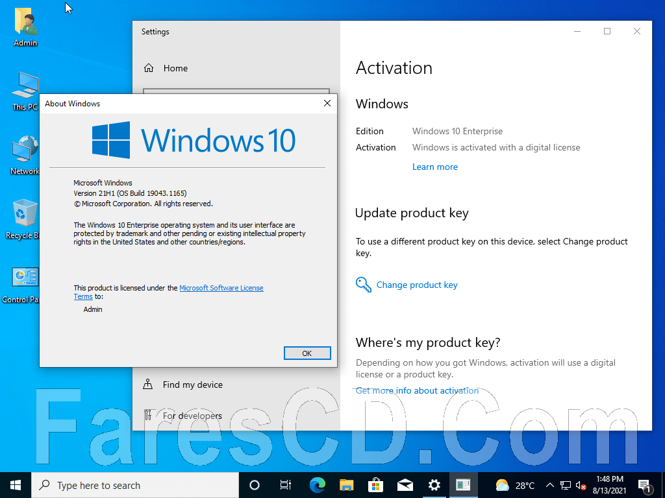Click OK in About Windows dialog
The width and height of the screenshot is (665, 498).
307,353
